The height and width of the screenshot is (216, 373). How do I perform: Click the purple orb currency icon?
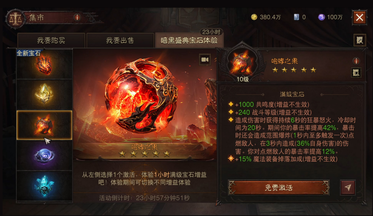[321, 17]
